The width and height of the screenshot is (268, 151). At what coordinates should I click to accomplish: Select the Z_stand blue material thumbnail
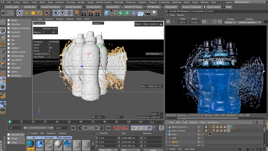(31, 145)
